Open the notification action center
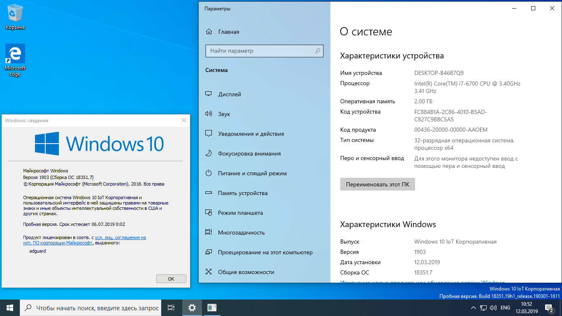 pyautogui.click(x=549, y=308)
